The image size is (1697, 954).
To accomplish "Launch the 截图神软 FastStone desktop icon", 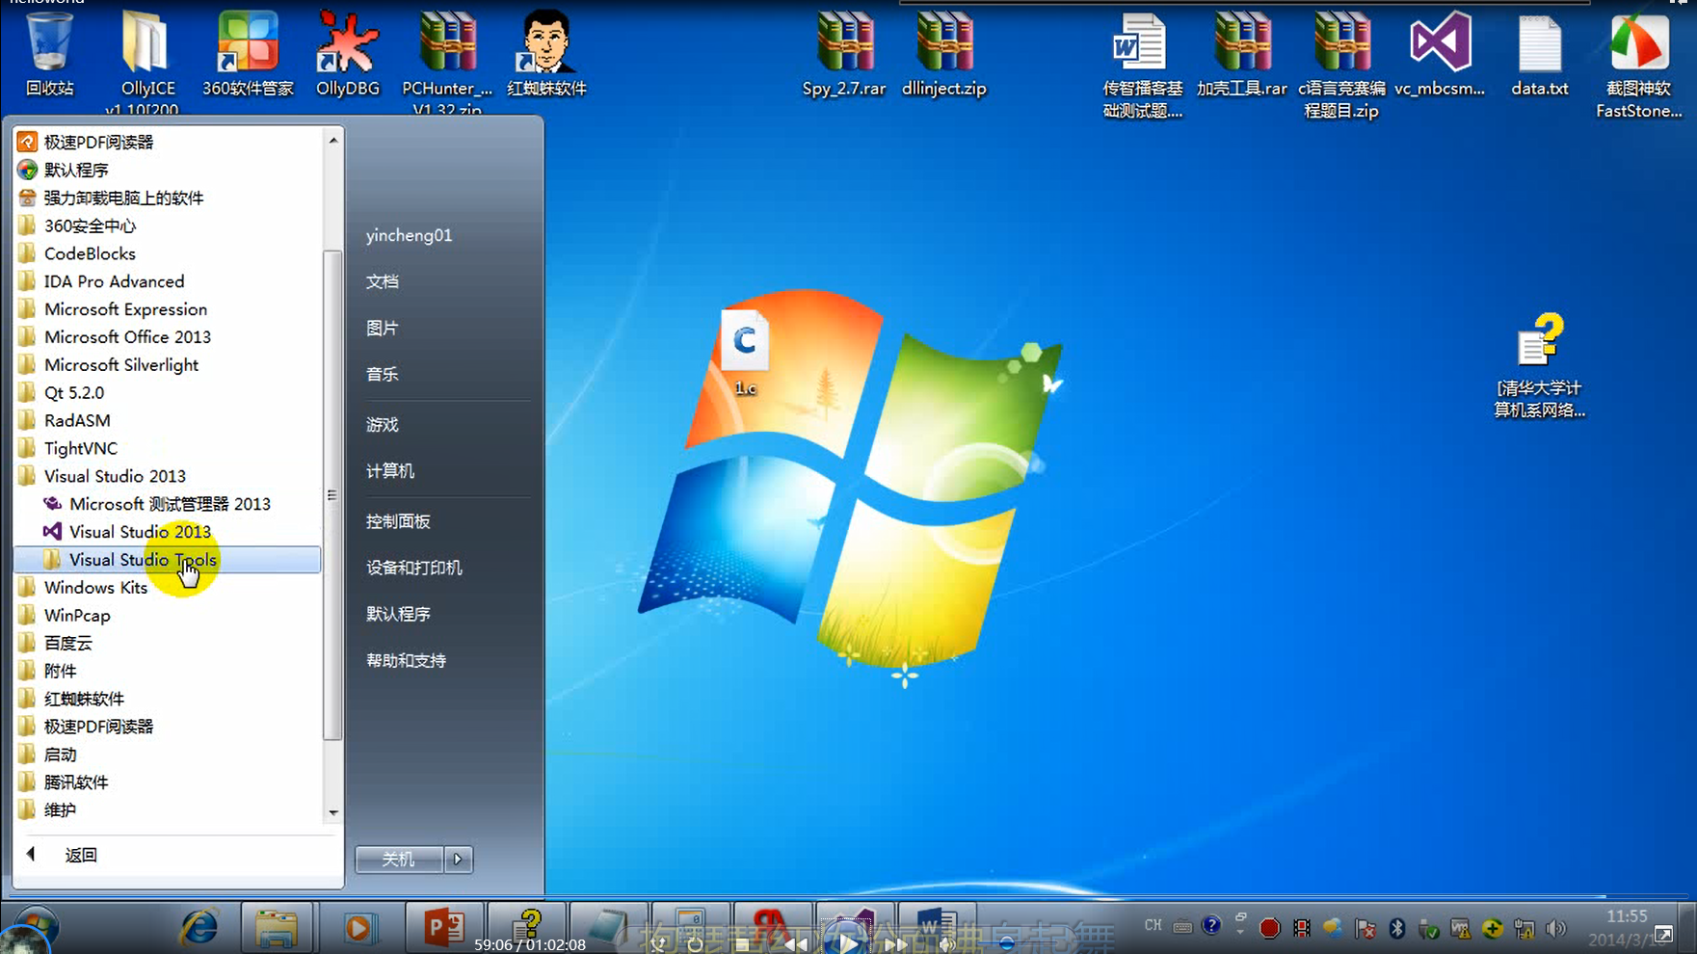I will (1639, 66).
